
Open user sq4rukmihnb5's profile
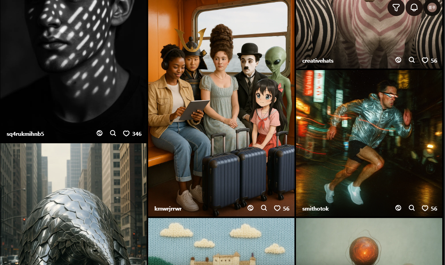click(x=25, y=134)
